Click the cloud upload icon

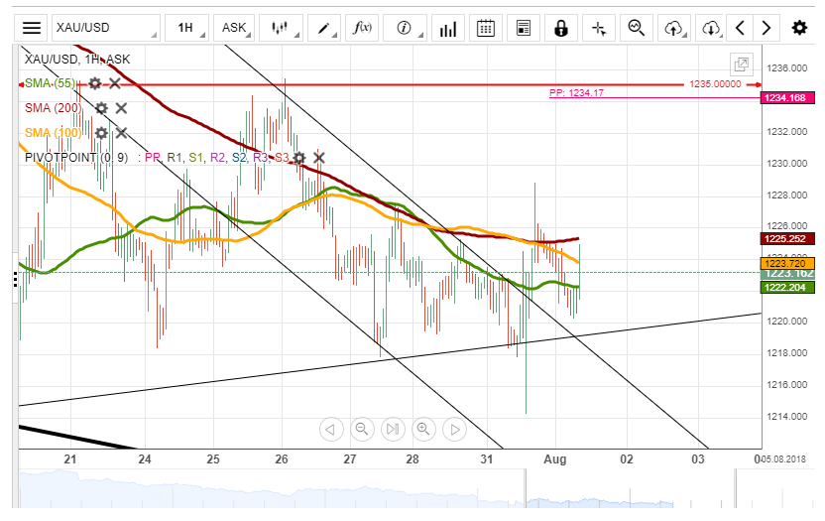(x=674, y=28)
